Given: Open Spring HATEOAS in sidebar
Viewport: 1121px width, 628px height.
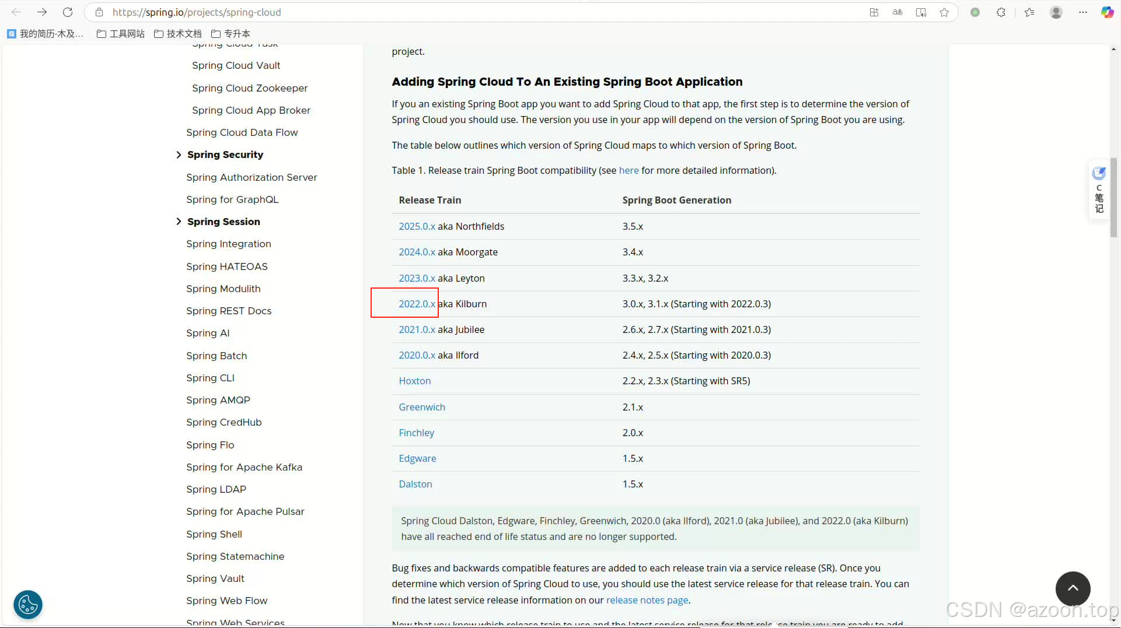Looking at the screenshot, I should (227, 266).
